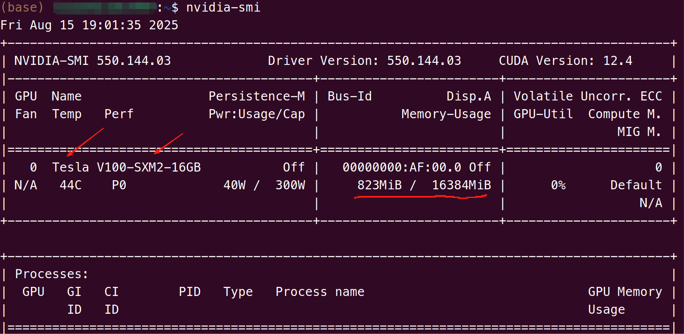Click the Driver Version 550.144.03 text

click(364, 61)
